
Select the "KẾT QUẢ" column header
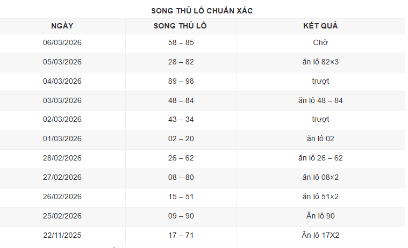click(320, 26)
